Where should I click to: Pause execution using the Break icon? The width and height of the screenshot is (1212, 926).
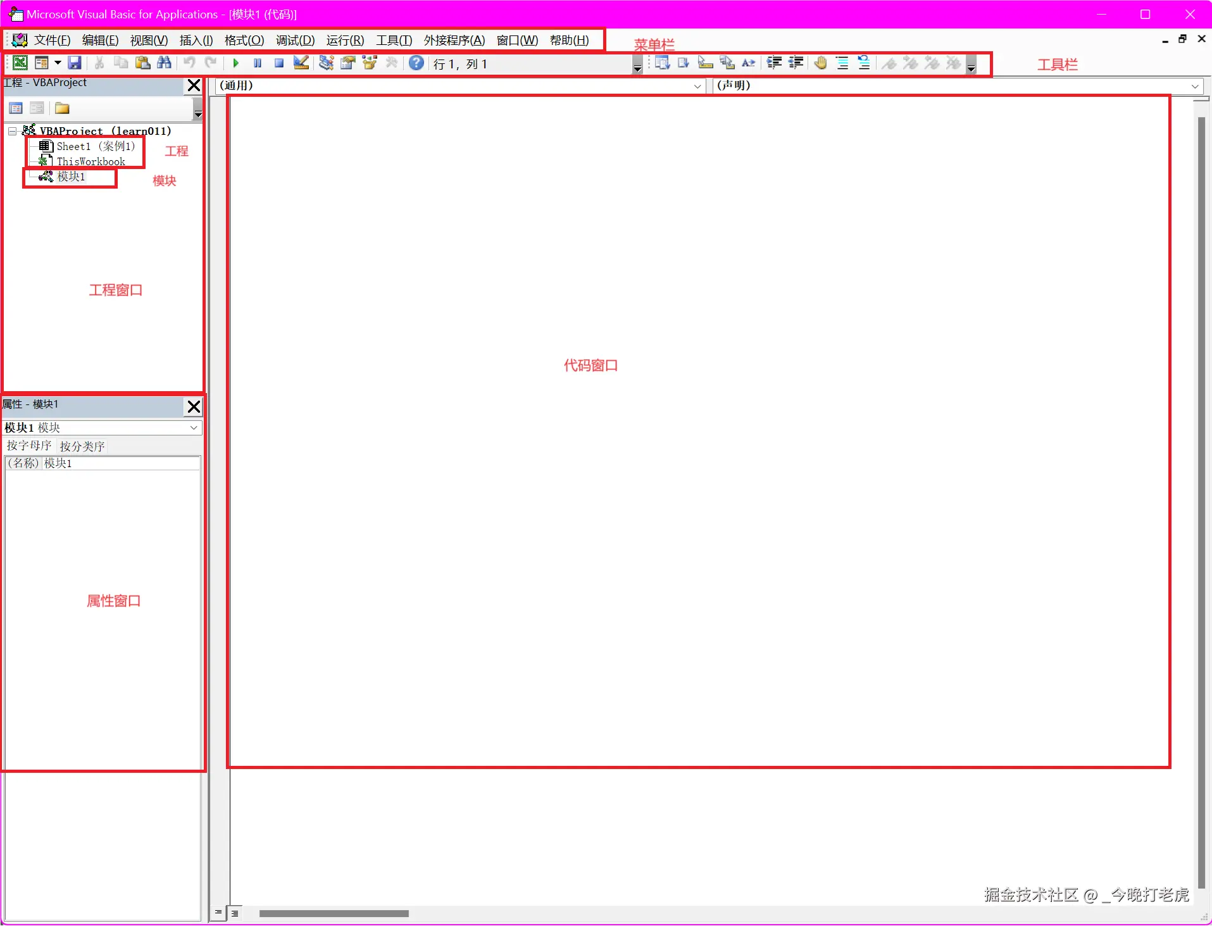257,63
